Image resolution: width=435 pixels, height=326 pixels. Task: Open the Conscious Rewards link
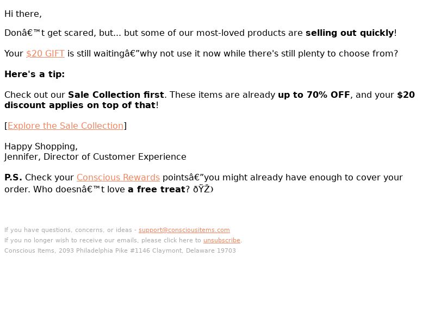tap(118, 178)
